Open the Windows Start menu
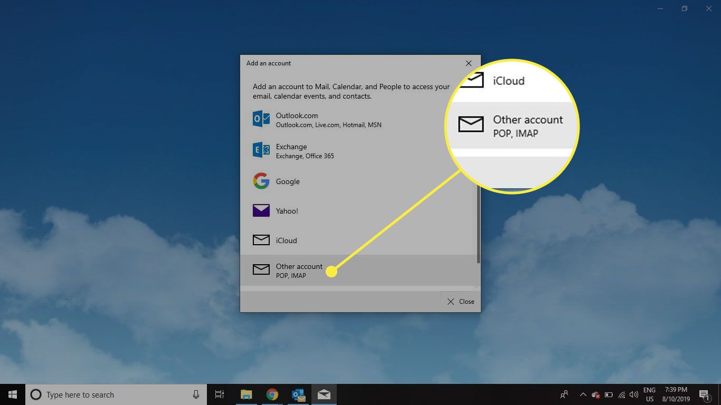The image size is (721, 405). pyautogui.click(x=13, y=394)
